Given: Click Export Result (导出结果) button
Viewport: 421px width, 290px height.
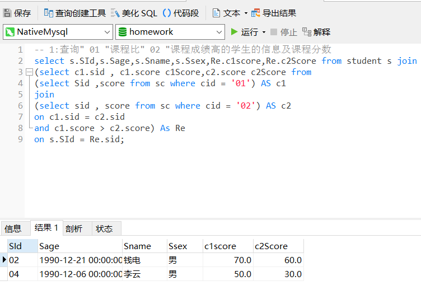Looking at the screenshot, I should [x=274, y=13].
